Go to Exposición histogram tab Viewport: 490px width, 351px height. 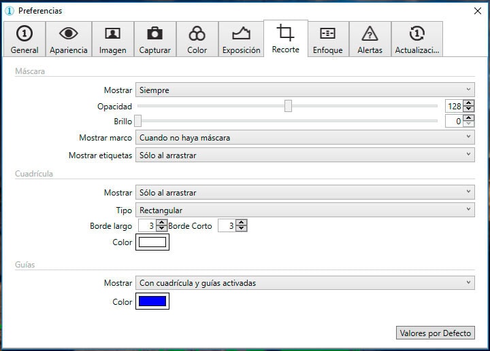point(241,39)
